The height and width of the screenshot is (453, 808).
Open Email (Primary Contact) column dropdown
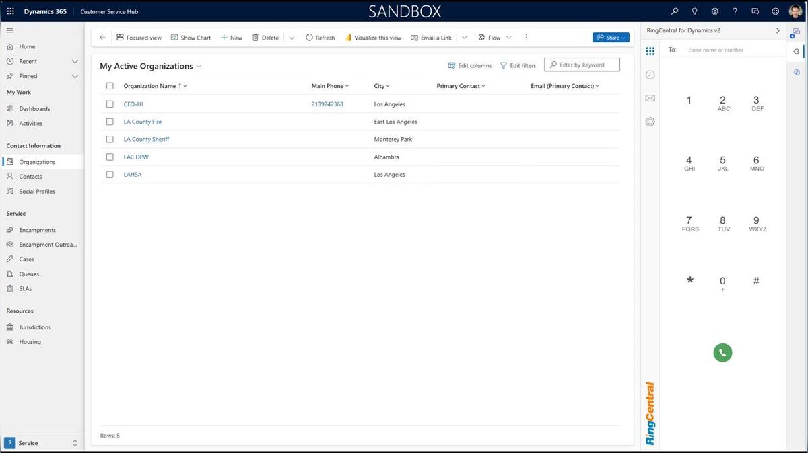pos(597,86)
